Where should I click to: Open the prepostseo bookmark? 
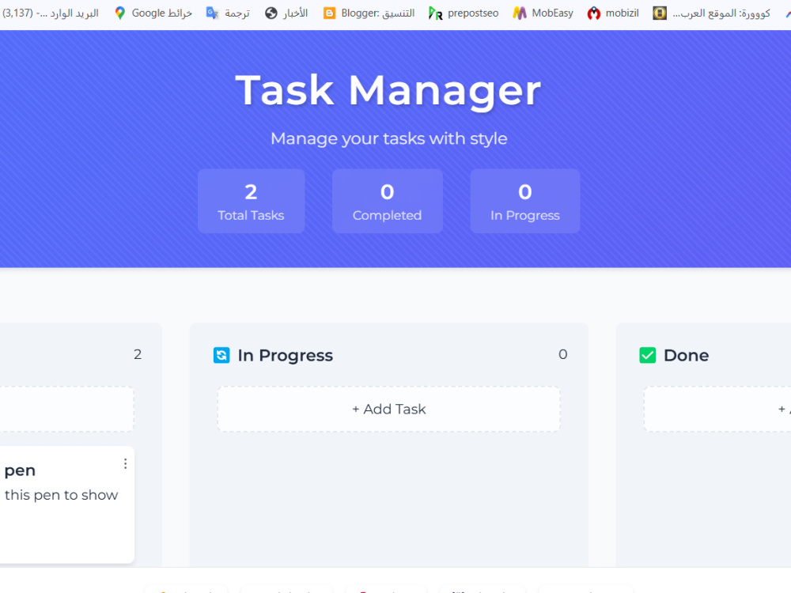pyautogui.click(x=464, y=13)
